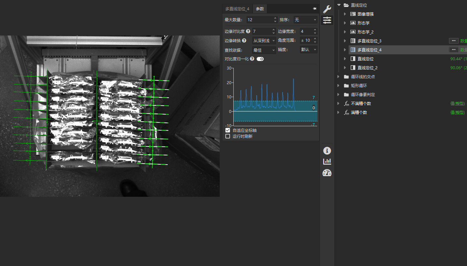Open the 排序 dropdown

[x=305, y=20]
